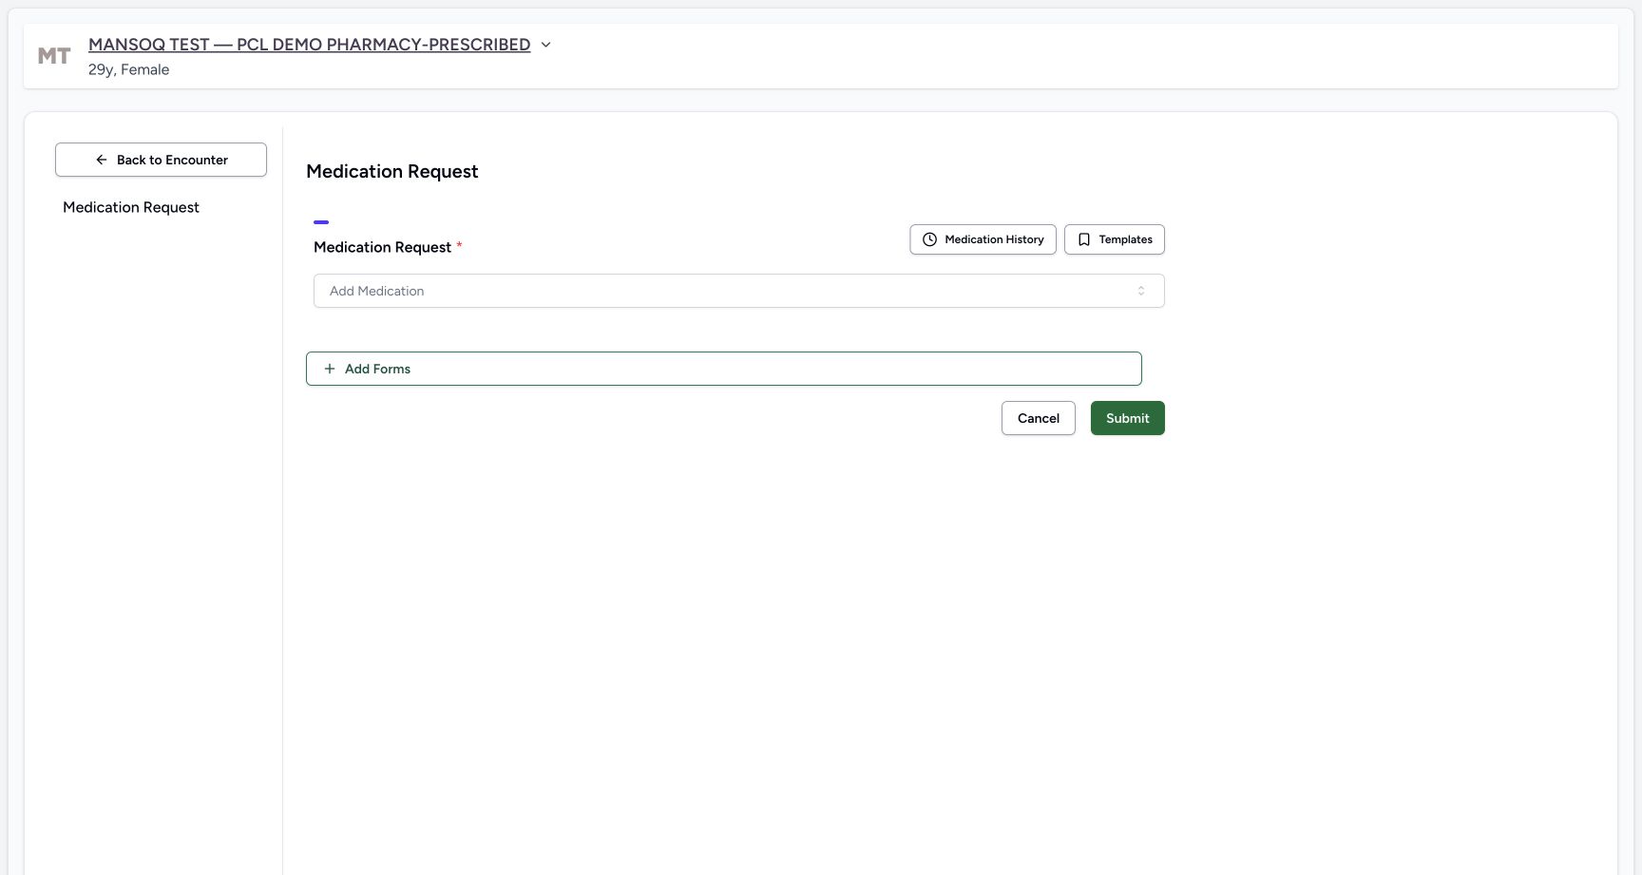Screen dimensions: 1642x875
Task: Open patient dropdown chevron beside pharmacy name
Action: pyautogui.click(x=545, y=45)
